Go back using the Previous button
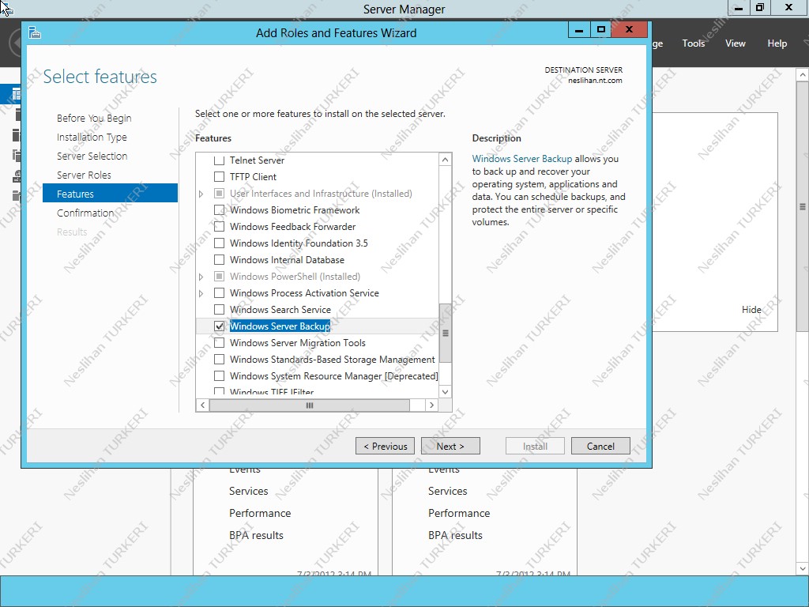Viewport: 809px width, 607px height. [x=385, y=445]
